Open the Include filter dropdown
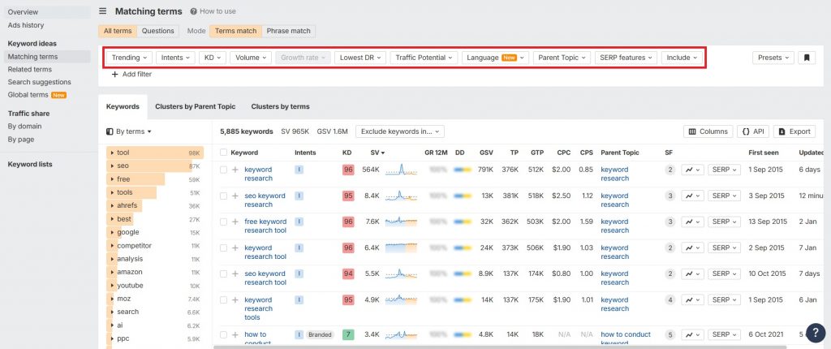The image size is (831, 349). (x=682, y=58)
